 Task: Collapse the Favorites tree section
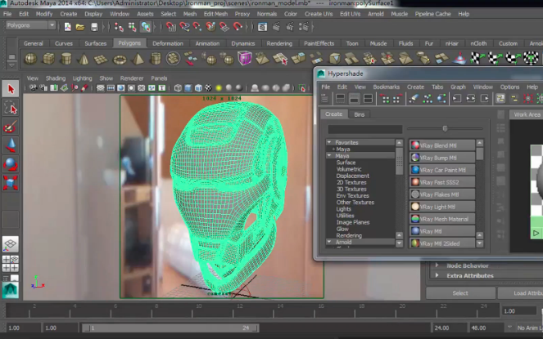click(x=329, y=142)
